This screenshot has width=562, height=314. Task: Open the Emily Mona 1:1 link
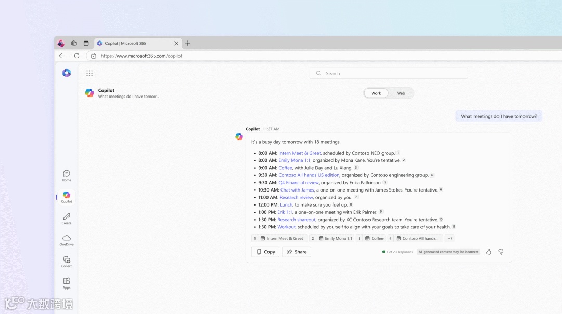(294, 160)
